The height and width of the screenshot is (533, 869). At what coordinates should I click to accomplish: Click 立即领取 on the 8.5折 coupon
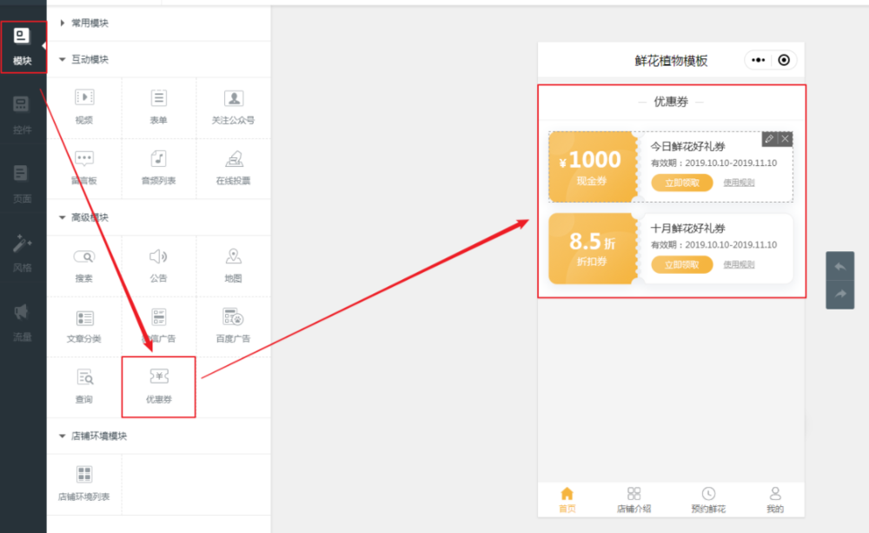tap(681, 264)
